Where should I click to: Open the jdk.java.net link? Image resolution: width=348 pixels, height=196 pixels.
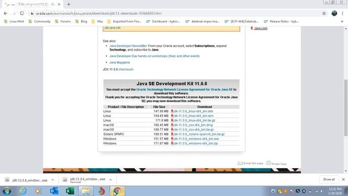[113, 28]
